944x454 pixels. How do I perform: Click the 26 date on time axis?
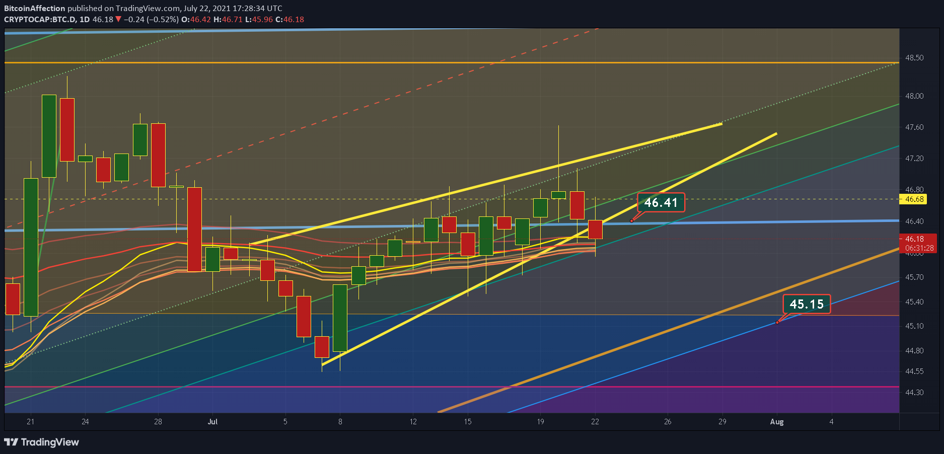(668, 422)
